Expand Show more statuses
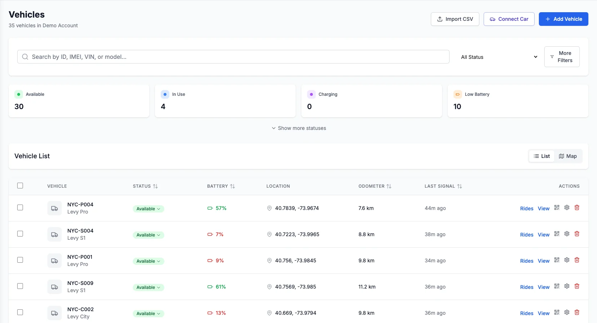 point(298,128)
